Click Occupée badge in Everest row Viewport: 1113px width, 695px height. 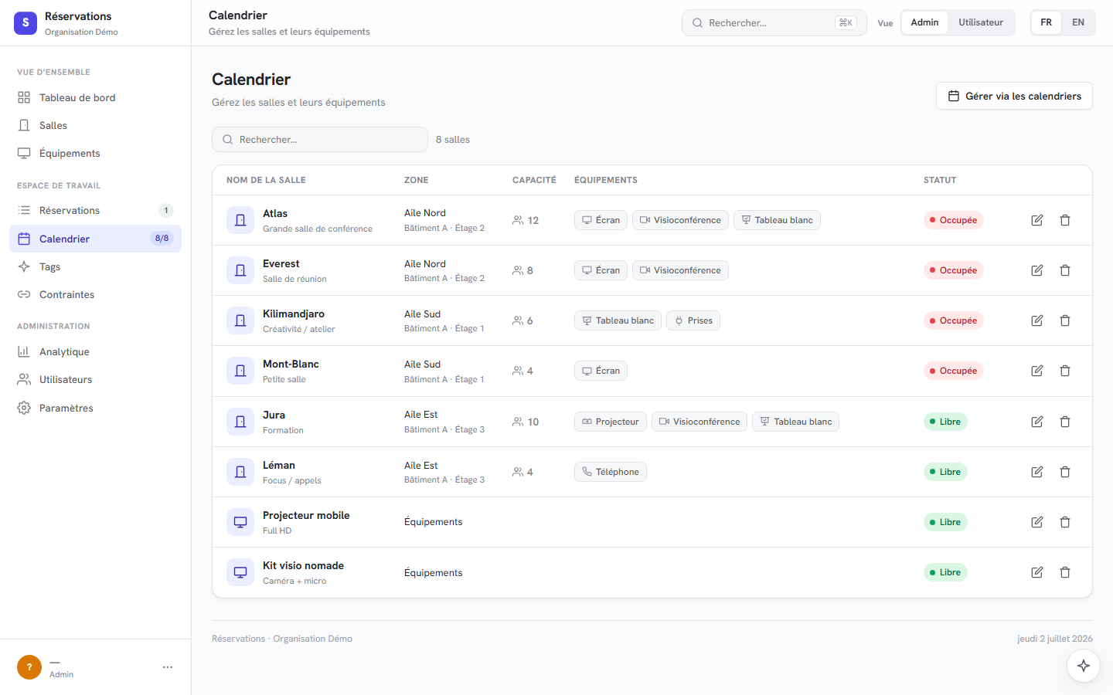pos(954,270)
